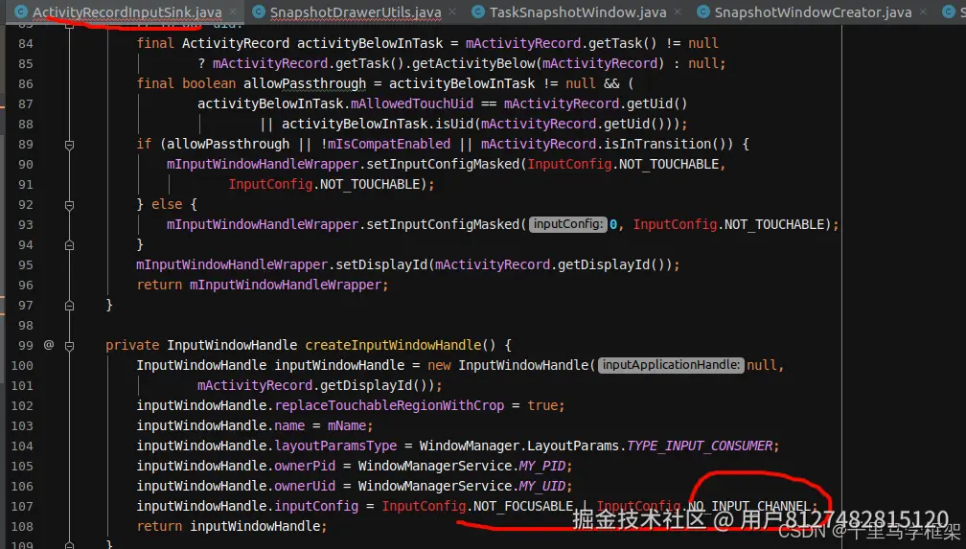Click line number 96 in the gutter
The image size is (966, 549).
pyautogui.click(x=25, y=286)
